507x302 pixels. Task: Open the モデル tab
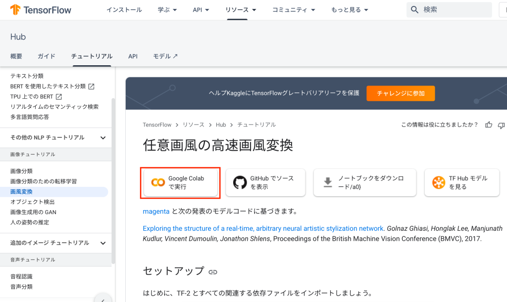click(165, 56)
